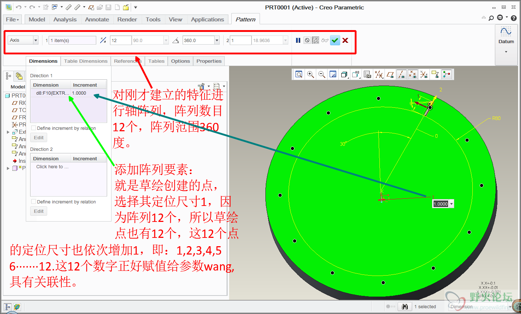Open the File menu dropdown
The width and height of the screenshot is (521, 314).
[12, 20]
